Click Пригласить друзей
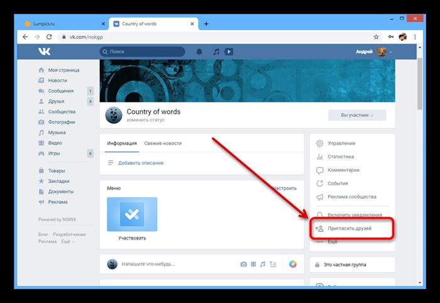 point(349,228)
